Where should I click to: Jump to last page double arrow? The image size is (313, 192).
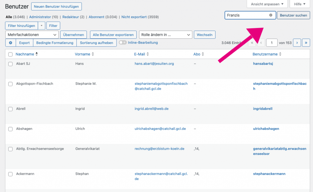coord(306,43)
